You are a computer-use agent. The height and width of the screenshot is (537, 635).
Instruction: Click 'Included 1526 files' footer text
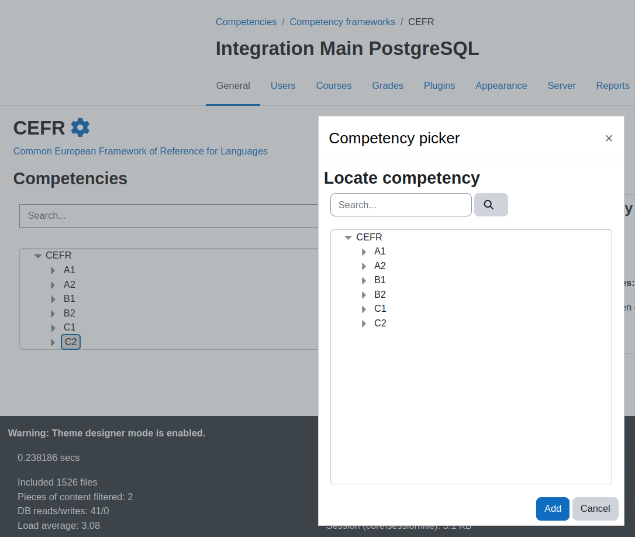click(x=57, y=482)
